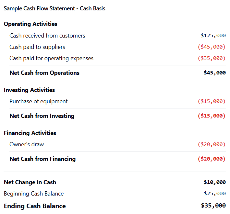Viewport: 230px width, 214px height.
Task: Click the Ending Cash Balance label
Action: click(35, 206)
